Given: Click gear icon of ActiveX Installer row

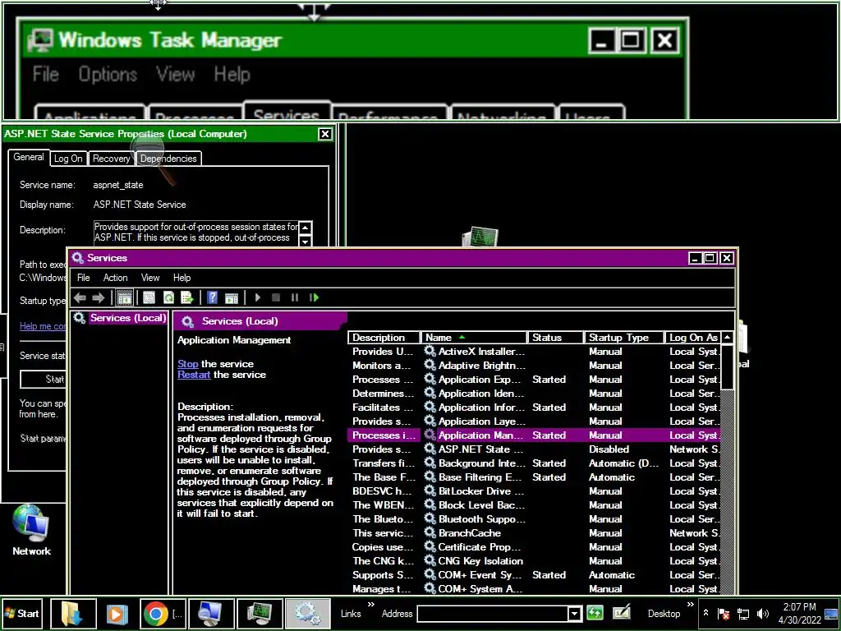Looking at the screenshot, I should [430, 351].
